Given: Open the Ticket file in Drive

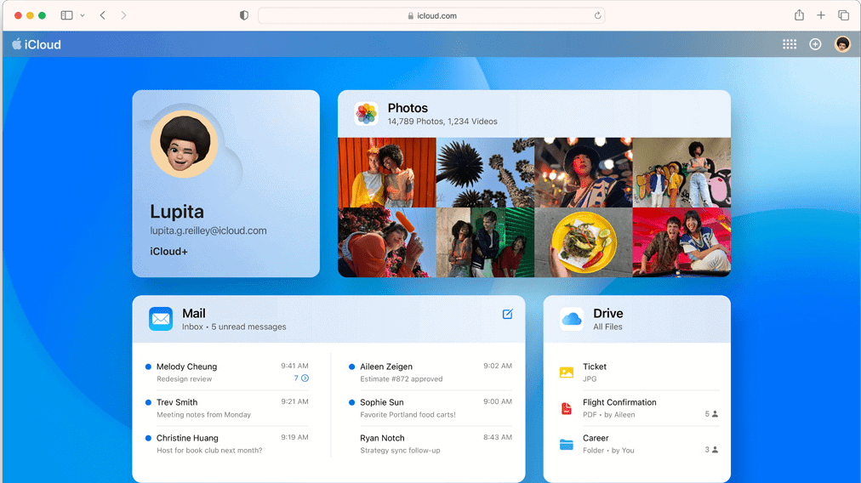Looking at the screenshot, I should (639, 372).
